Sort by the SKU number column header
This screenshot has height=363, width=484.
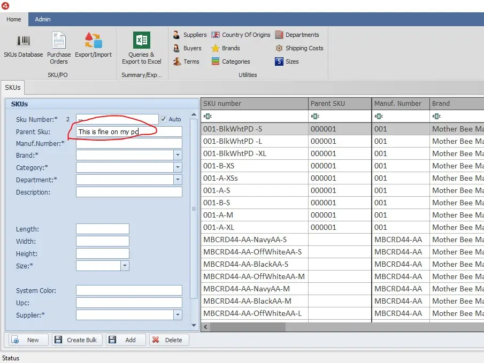click(255, 104)
